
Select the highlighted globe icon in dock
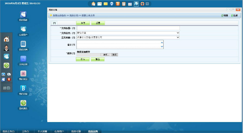point(136,4)
